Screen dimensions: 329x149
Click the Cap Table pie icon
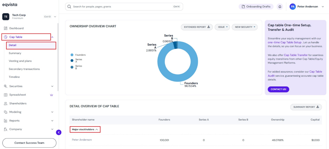[6, 37]
